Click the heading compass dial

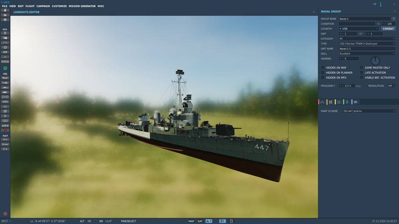pyautogui.click(x=375, y=61)
